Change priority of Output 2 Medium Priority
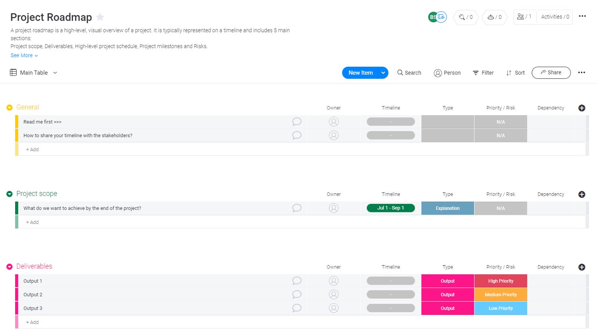 [501, 295]
